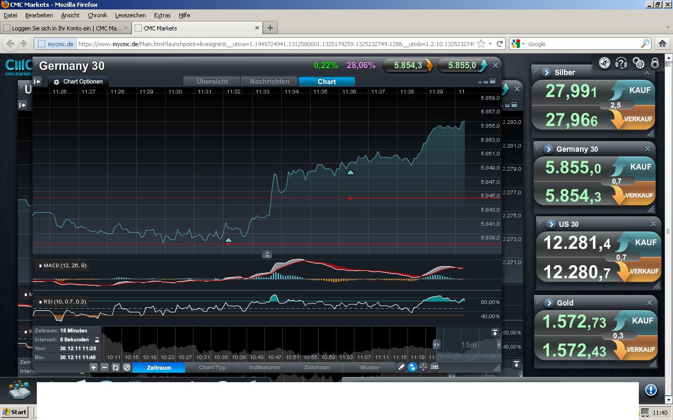Open the gears settings icon

click(639, 64)
